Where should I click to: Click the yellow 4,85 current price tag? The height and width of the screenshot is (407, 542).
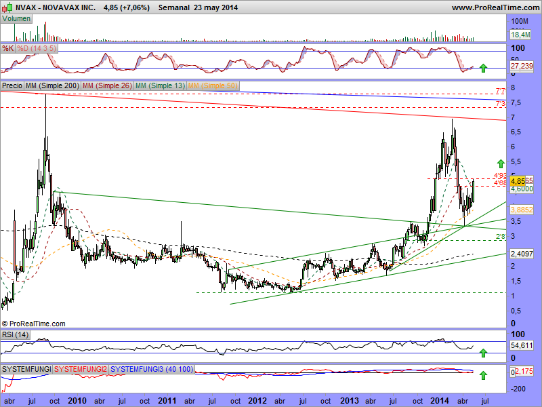(518, 181)
